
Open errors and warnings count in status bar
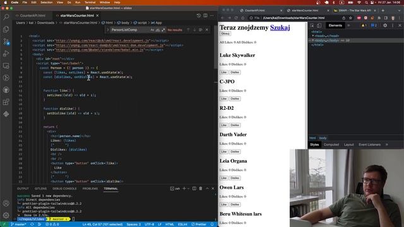pos(52,224)
